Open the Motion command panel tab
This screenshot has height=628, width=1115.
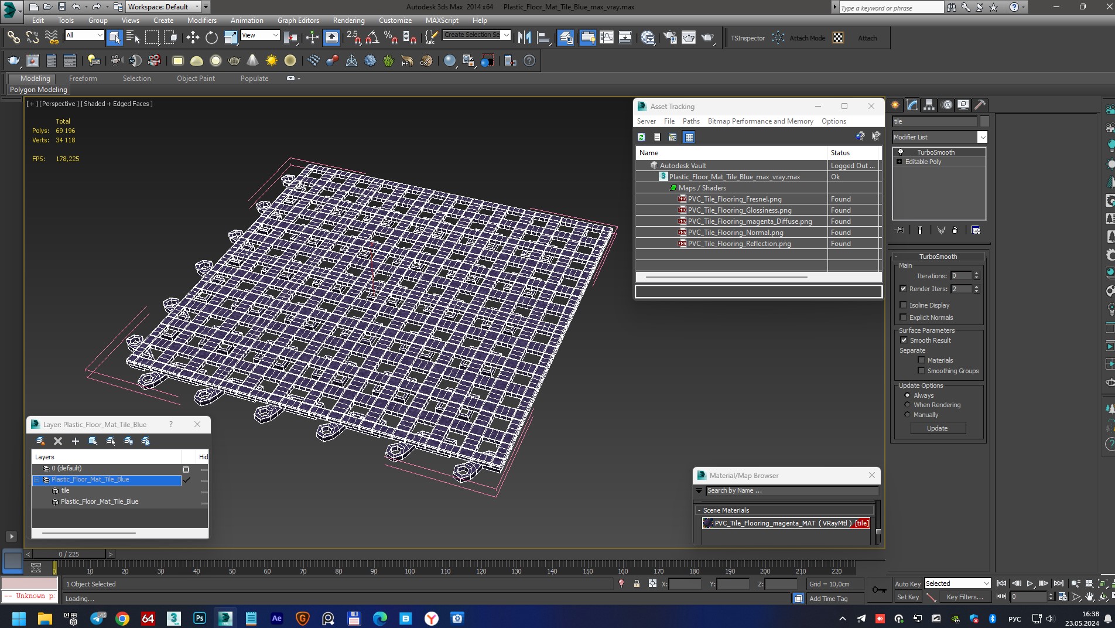(x=946, y=105)
